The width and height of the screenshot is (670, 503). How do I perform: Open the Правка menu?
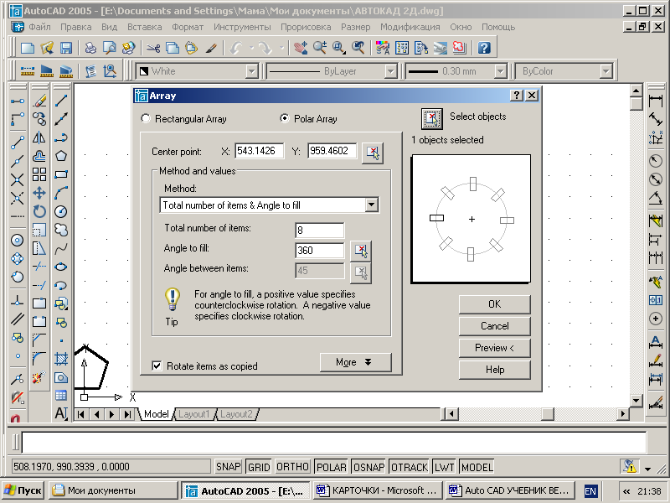75,27
